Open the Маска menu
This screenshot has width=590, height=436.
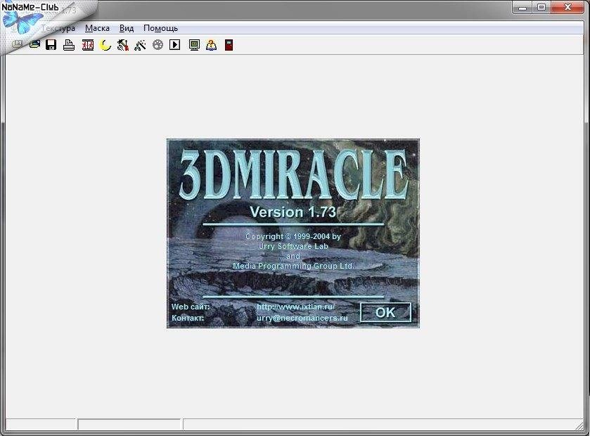[x=97, y=28]
